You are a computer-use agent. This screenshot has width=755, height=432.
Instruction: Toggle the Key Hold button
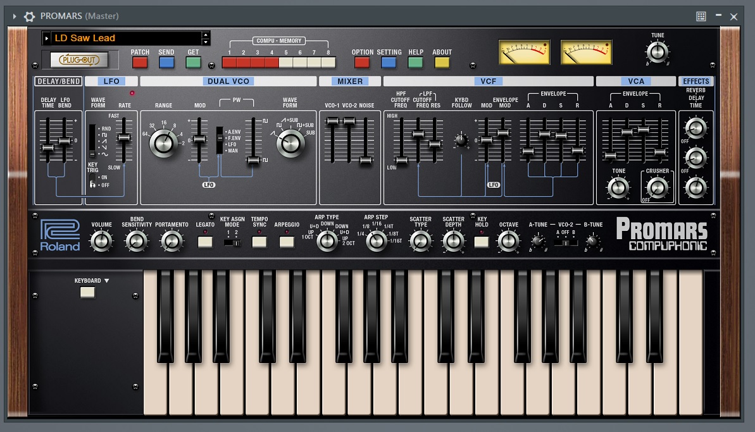click(481, 242)
